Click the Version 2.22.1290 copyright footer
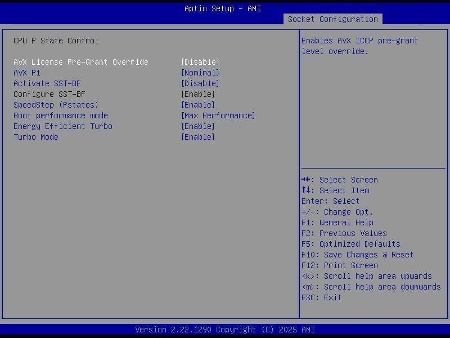 pyautogui.click(x=225, y=330)
